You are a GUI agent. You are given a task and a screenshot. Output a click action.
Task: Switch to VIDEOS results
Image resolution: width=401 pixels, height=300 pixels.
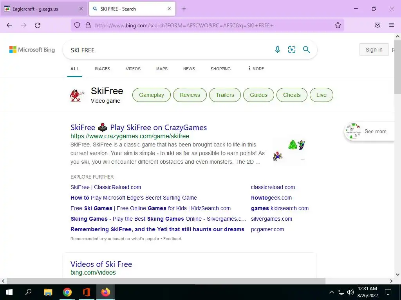point(133,69)
